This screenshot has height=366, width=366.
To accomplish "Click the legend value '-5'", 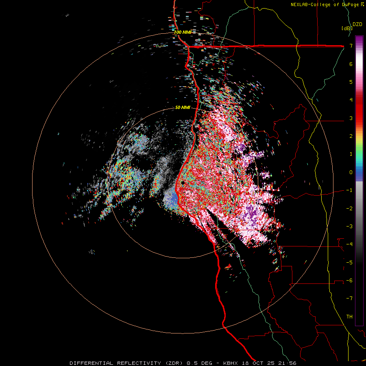I will [x=349, y=262].
